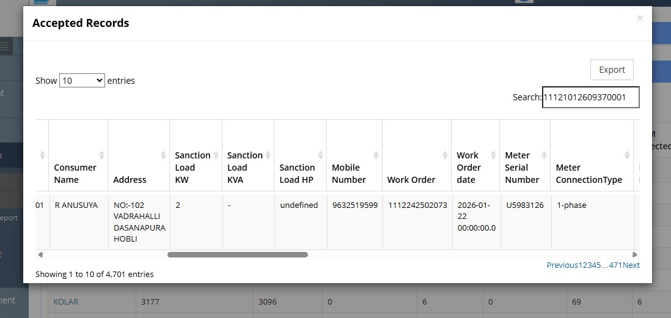Jump to page 471
The image size is (671, 318).
click(x=615, y=265)
